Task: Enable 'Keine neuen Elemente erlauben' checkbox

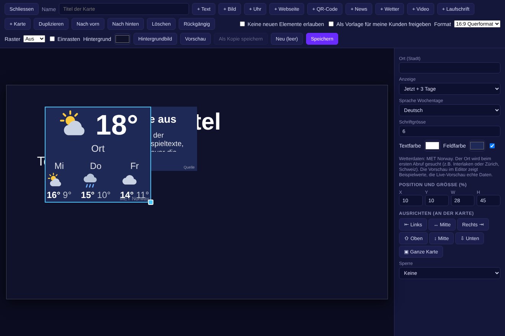Action: coord(242,24)
